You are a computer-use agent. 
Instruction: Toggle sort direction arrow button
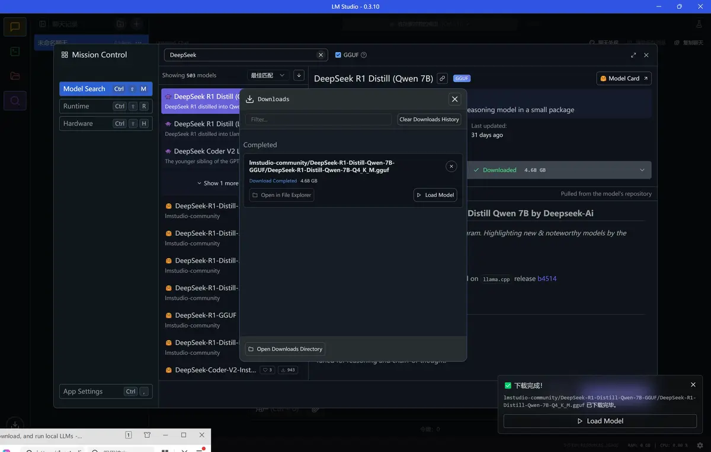299,75
